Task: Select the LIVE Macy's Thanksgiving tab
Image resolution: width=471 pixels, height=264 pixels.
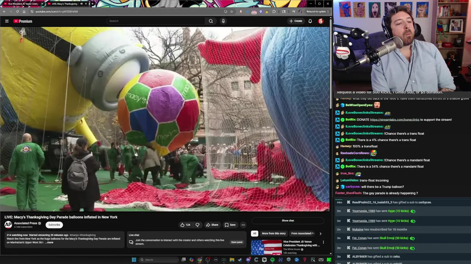Action: pos(67,4)
